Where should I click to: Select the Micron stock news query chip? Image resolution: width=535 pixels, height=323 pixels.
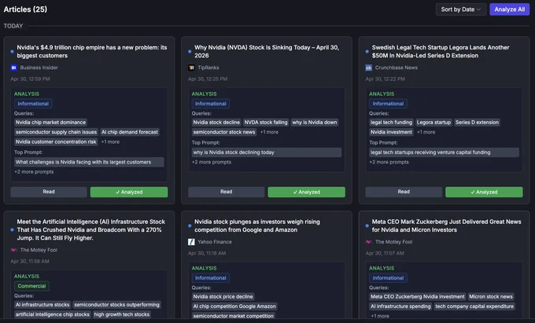(x=491, y=297)
